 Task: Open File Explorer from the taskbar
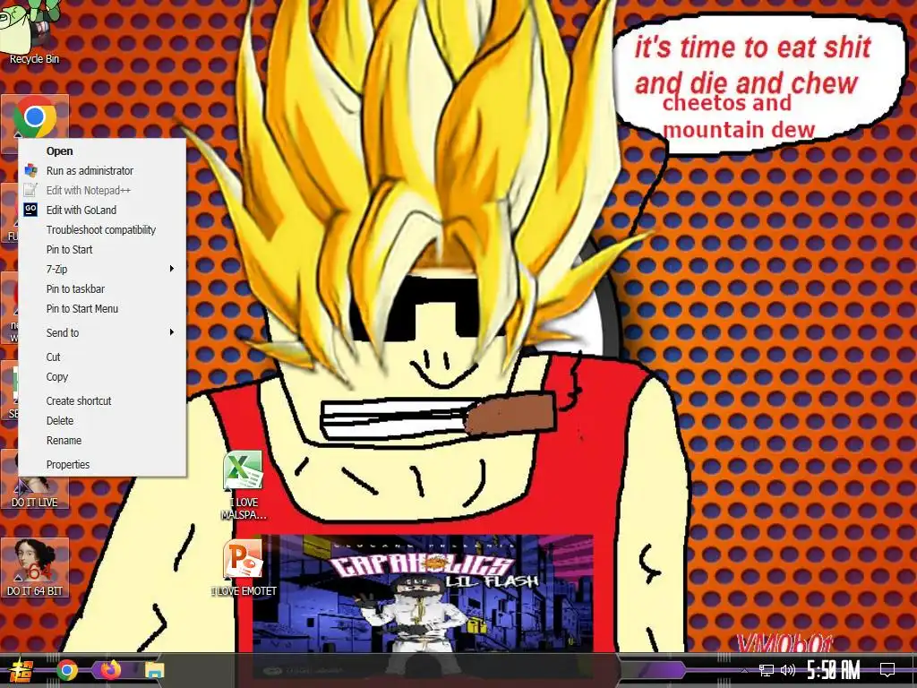(154, 670)
